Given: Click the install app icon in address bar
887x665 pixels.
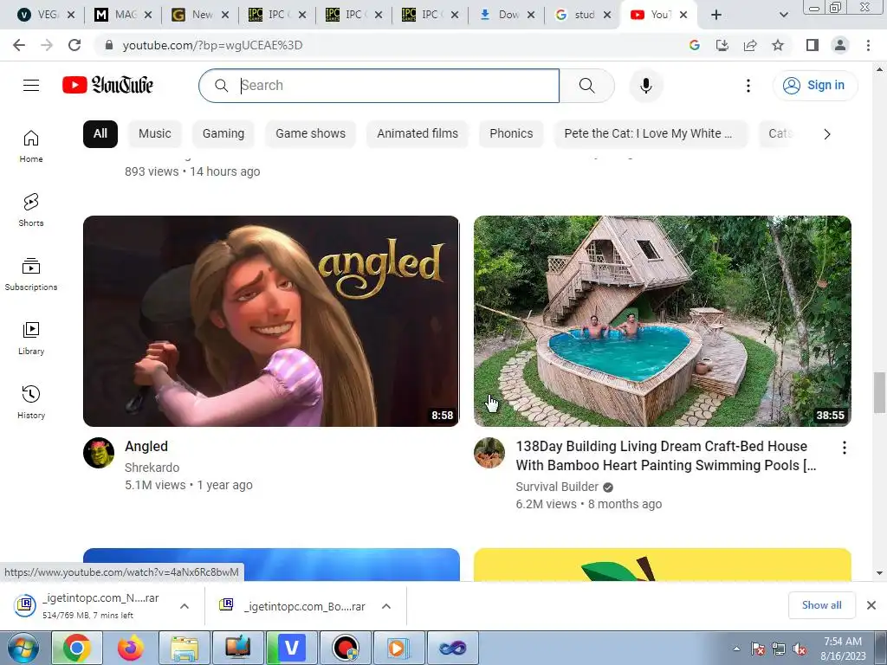Looking at the screenshot, I should (722, 45).
